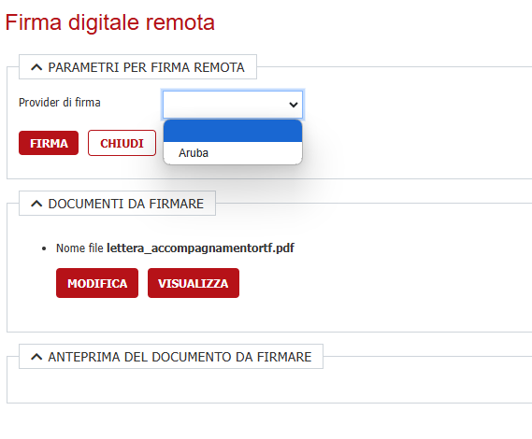
Task: Click file name lettera_accompagnamentortf.pdf
Action: point(200,248)
